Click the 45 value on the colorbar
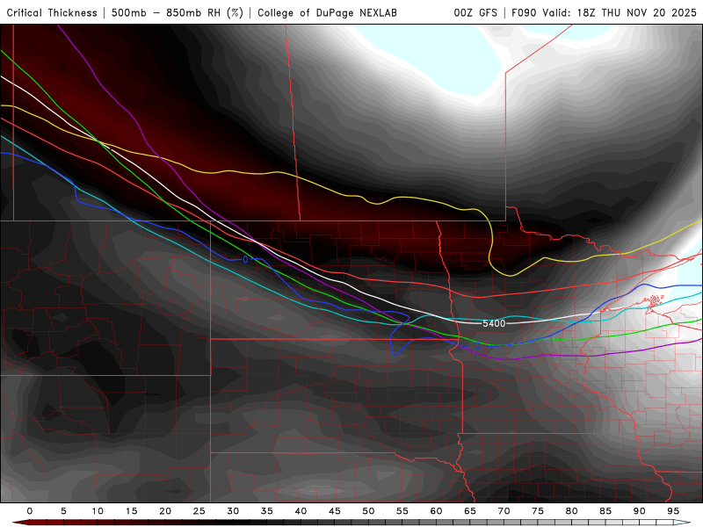 coord(335,511)
